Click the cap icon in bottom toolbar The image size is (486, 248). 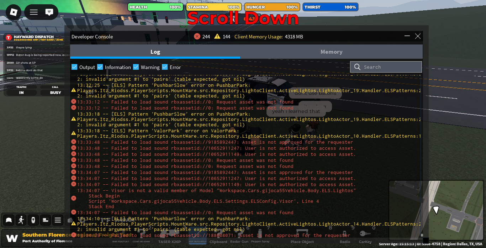click(x=9, y=220)
